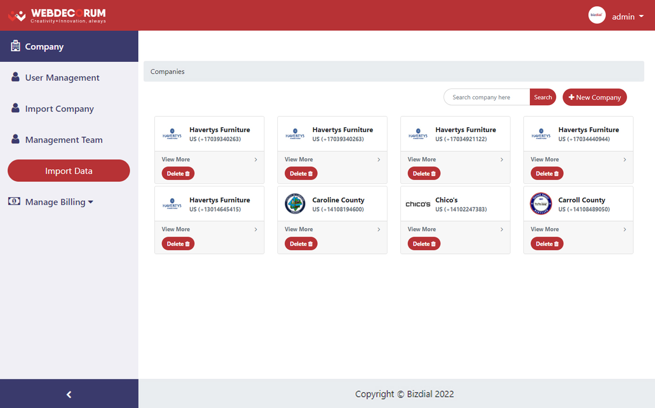The width and height of the screenshot is (655, 408).
Task: Click phone number US (+14102247383)
Action: 461,210
